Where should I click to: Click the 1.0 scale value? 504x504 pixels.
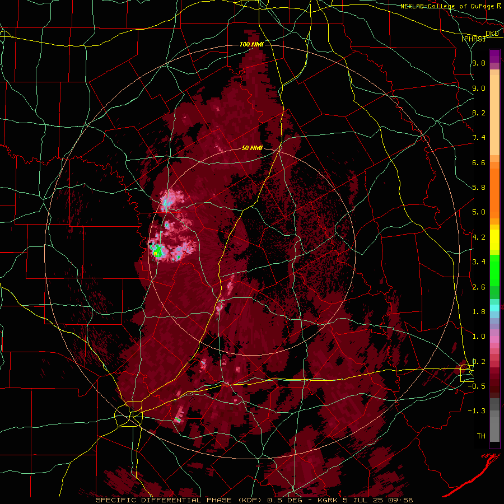[x=479, y=337]
